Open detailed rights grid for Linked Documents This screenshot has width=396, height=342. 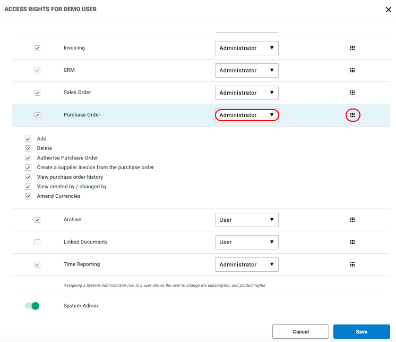(352, 242)
